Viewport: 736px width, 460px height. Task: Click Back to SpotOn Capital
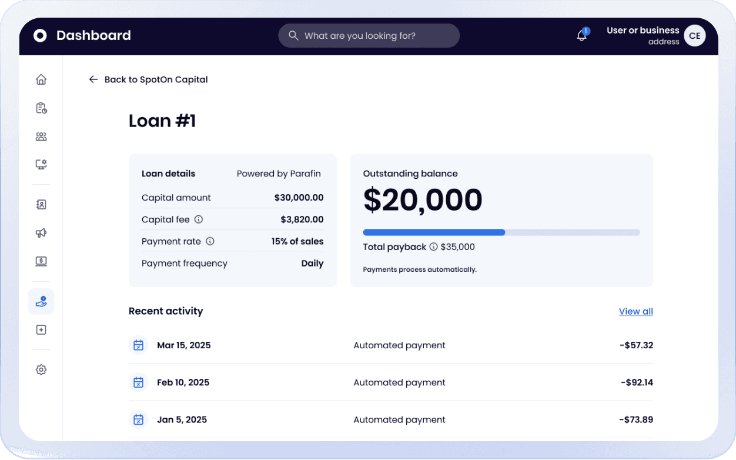(x=148, y=79)
